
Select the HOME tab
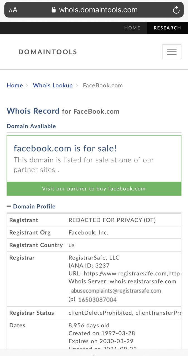click(132, 28)
